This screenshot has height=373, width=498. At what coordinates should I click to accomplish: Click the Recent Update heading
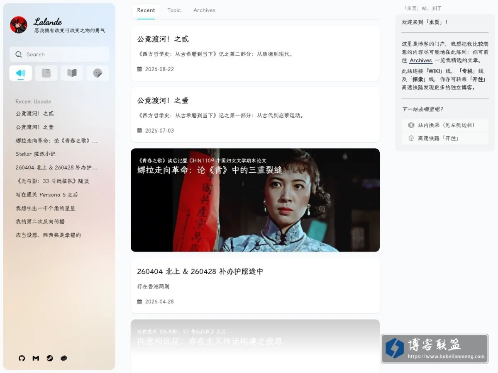33,102
